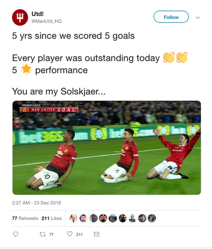Click the second liker's avatar in the row
This screenshot has width=212, height=249.
coord(83,218)
